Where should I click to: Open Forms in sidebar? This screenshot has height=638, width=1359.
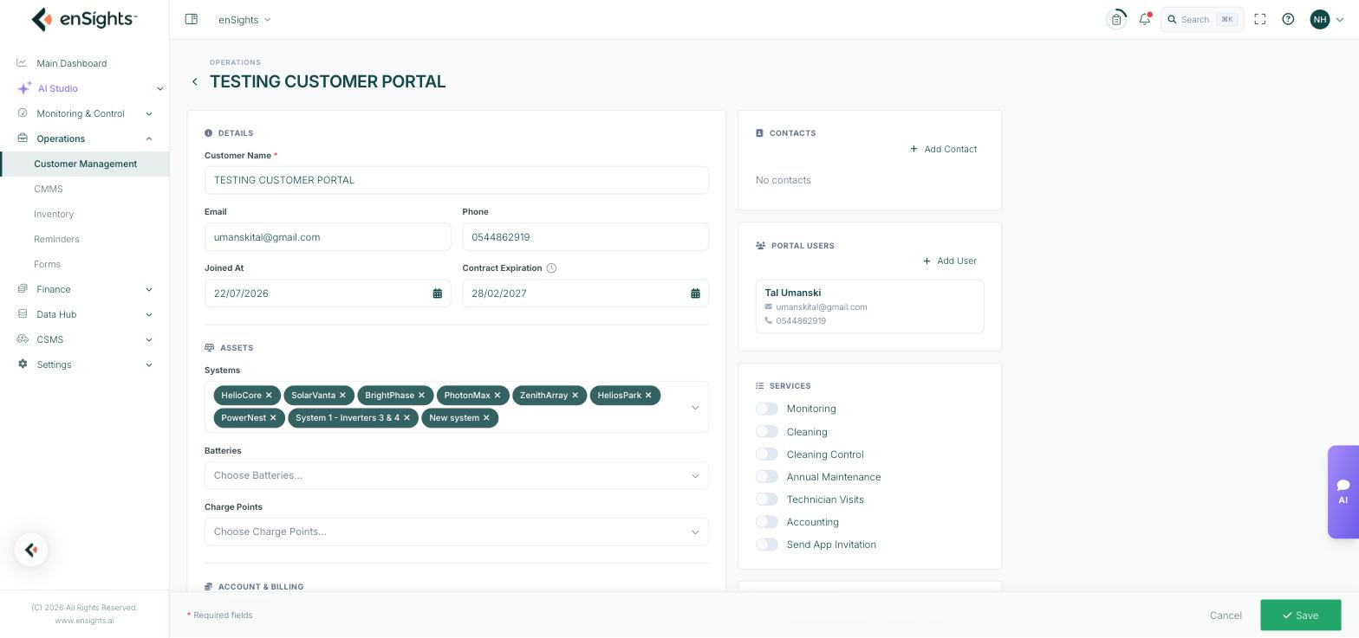tap(47, 264)
